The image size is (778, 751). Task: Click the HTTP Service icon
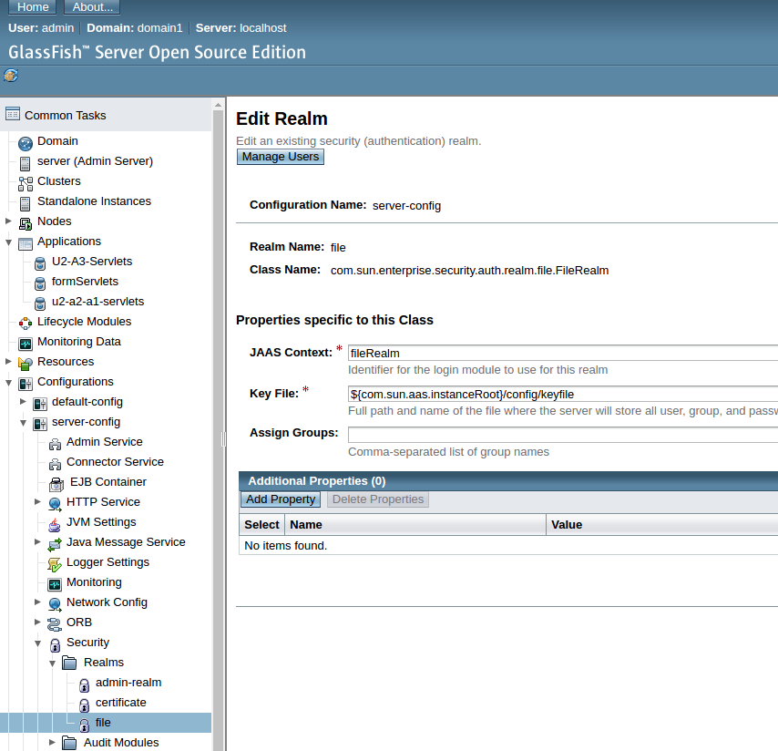tap(55, 504)
